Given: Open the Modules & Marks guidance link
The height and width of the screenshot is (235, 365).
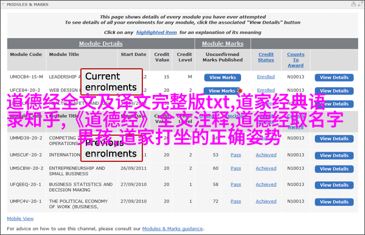Looking at the screenshot, I should pos(173,229).
